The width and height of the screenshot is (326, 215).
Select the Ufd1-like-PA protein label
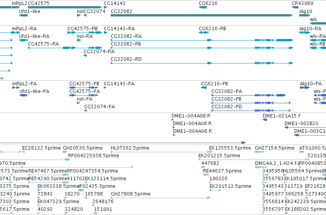(x=34, y=91)
